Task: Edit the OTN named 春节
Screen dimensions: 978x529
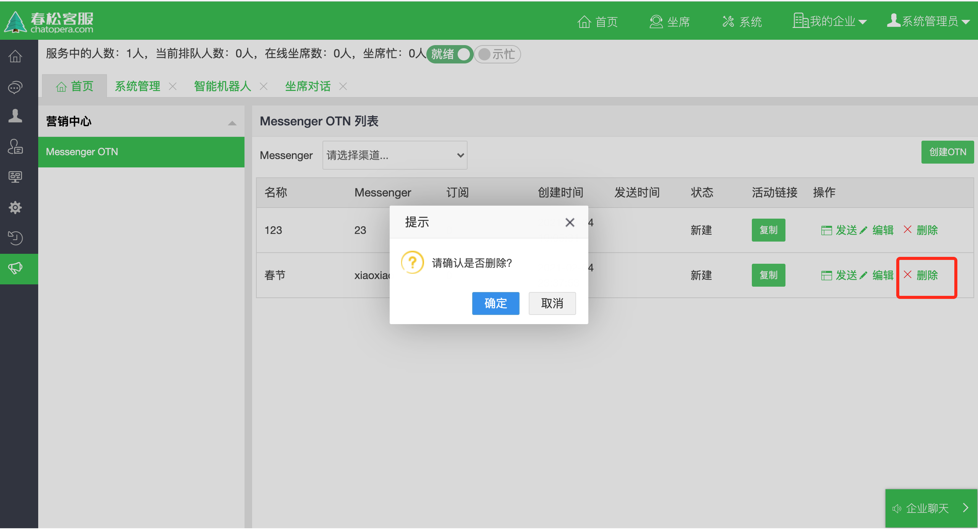Action: pos(877,275)
